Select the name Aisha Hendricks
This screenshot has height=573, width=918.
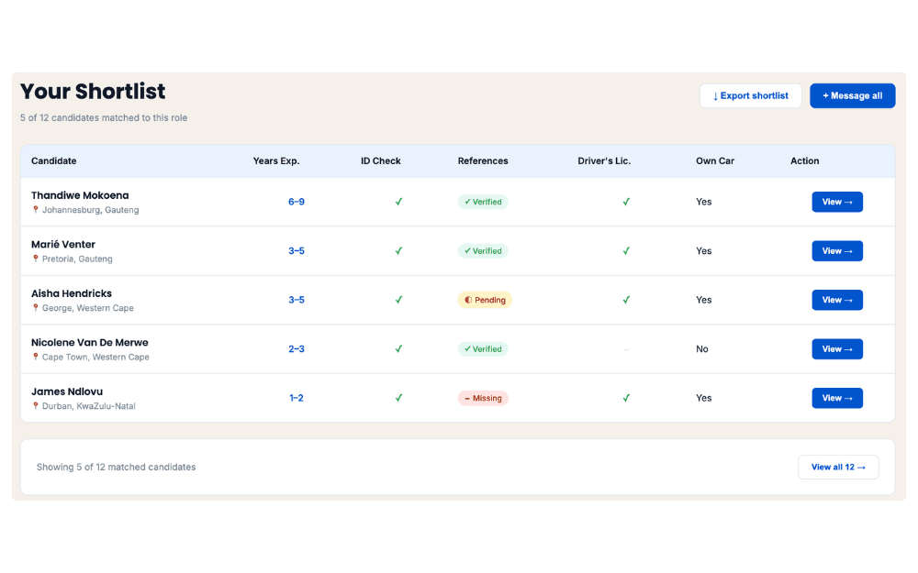(x=72, y=293)
